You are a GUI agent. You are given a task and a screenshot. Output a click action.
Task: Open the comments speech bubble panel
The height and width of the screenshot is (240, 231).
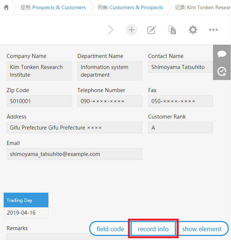[x=222, y=54]
